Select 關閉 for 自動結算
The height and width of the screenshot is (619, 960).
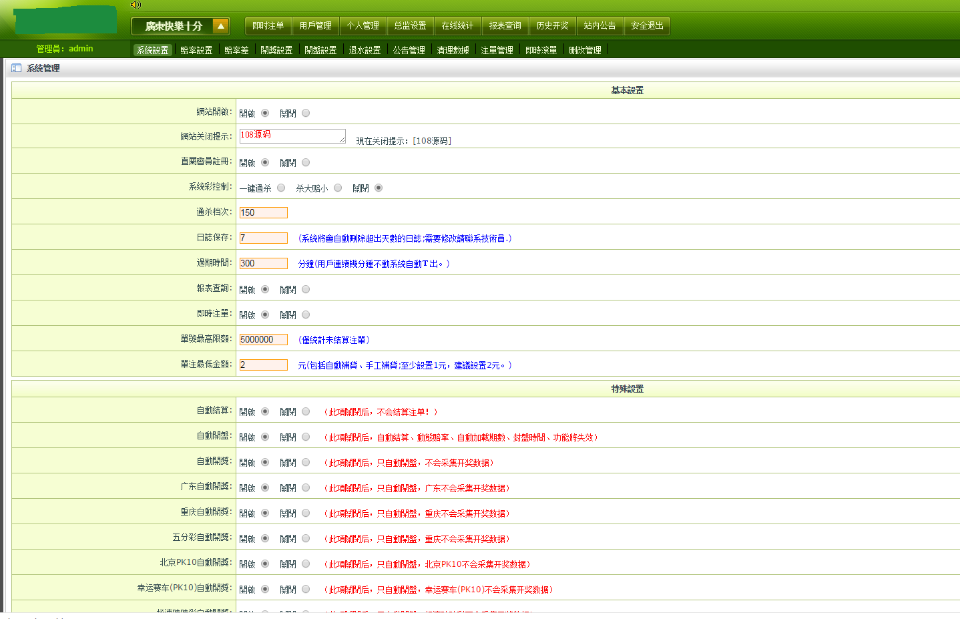pos(305,411)
